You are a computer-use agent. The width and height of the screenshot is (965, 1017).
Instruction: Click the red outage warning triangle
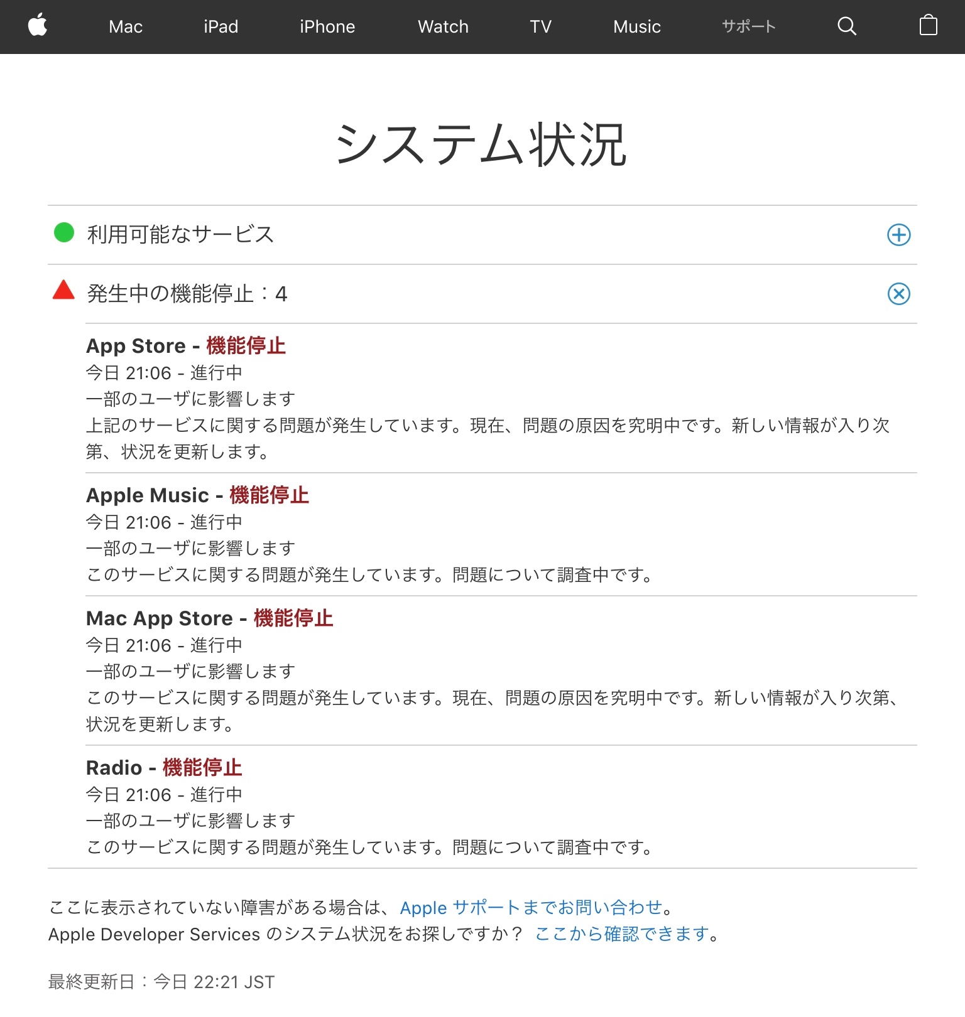(x=63, y=290)
